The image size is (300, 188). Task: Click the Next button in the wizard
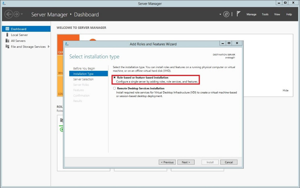(186, 162)
